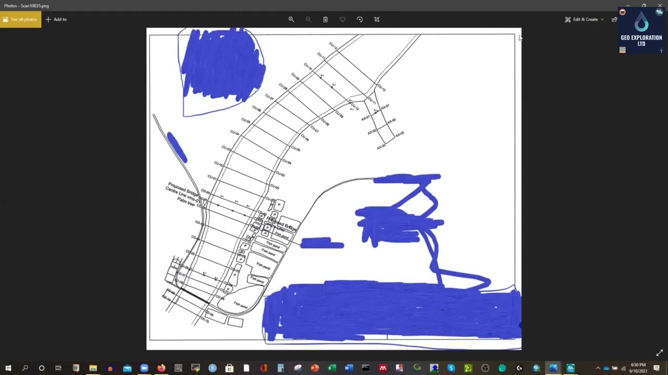Open the notification center icon
Screen dimensions: 668x375
click(657, 368)
